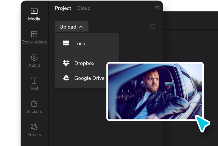This screenshot has height=146, width=218.
Task: Open the Stock videos section
Action: (x=34, y=38)
